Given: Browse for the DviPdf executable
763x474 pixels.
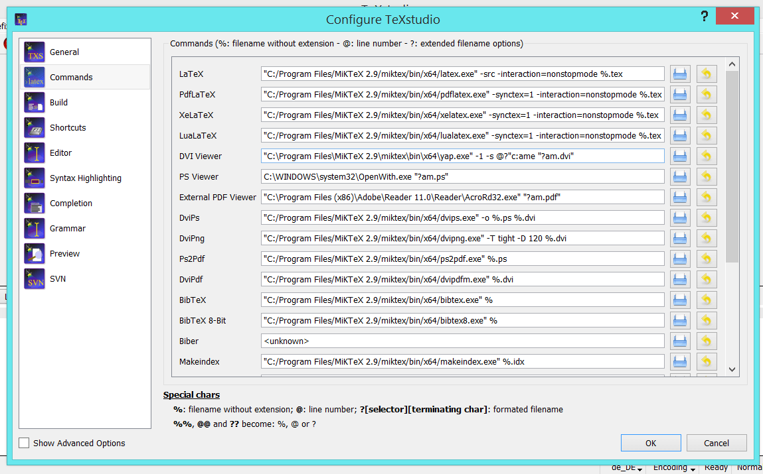Looking at the screenshot, I should pyautogui.click(x=680, y=279).
